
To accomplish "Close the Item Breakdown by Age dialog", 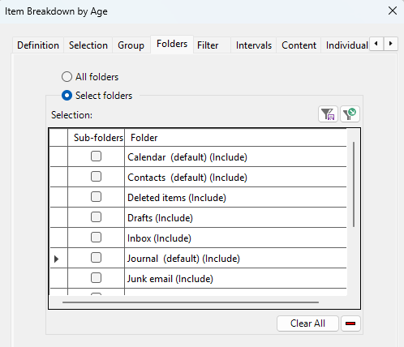I will tap(393, 11).
